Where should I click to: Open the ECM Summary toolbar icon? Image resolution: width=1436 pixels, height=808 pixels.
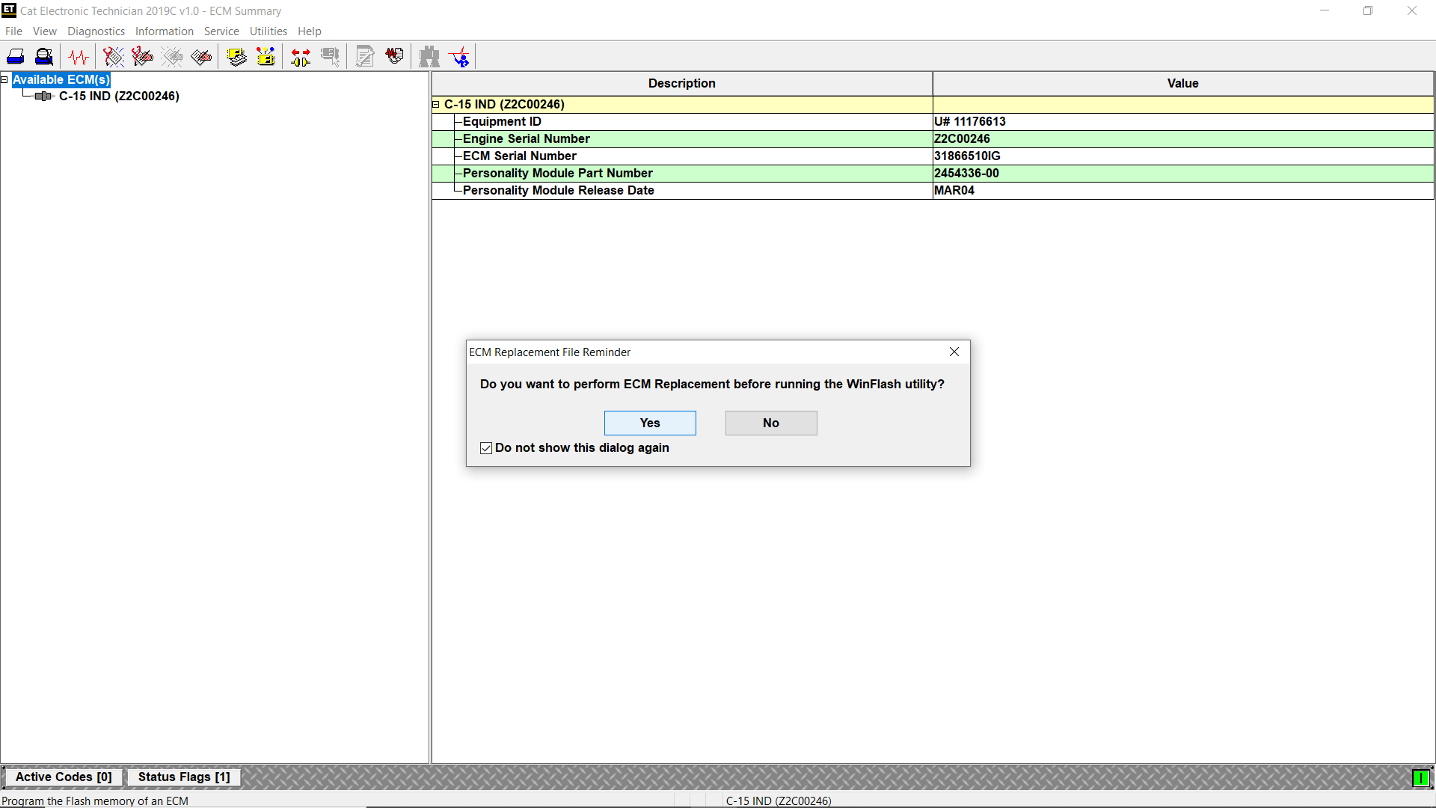[x=236, y=56]
